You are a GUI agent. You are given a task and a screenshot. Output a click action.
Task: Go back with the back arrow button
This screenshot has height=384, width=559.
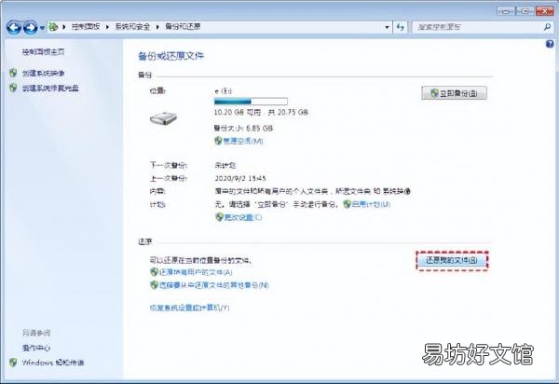click(14, 27)
